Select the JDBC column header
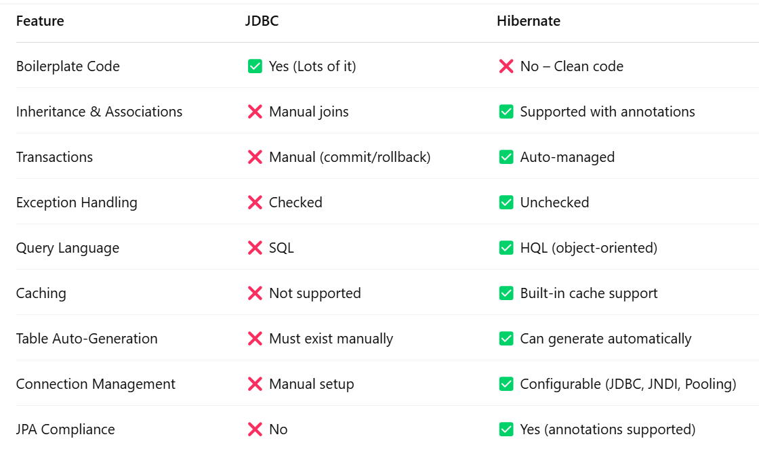This screenshot has height=462, width=759. (262, 21)
